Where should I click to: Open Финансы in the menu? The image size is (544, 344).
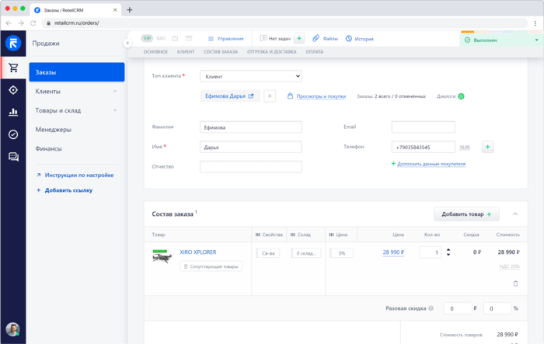pyautogui.click(x=48, y=148)
